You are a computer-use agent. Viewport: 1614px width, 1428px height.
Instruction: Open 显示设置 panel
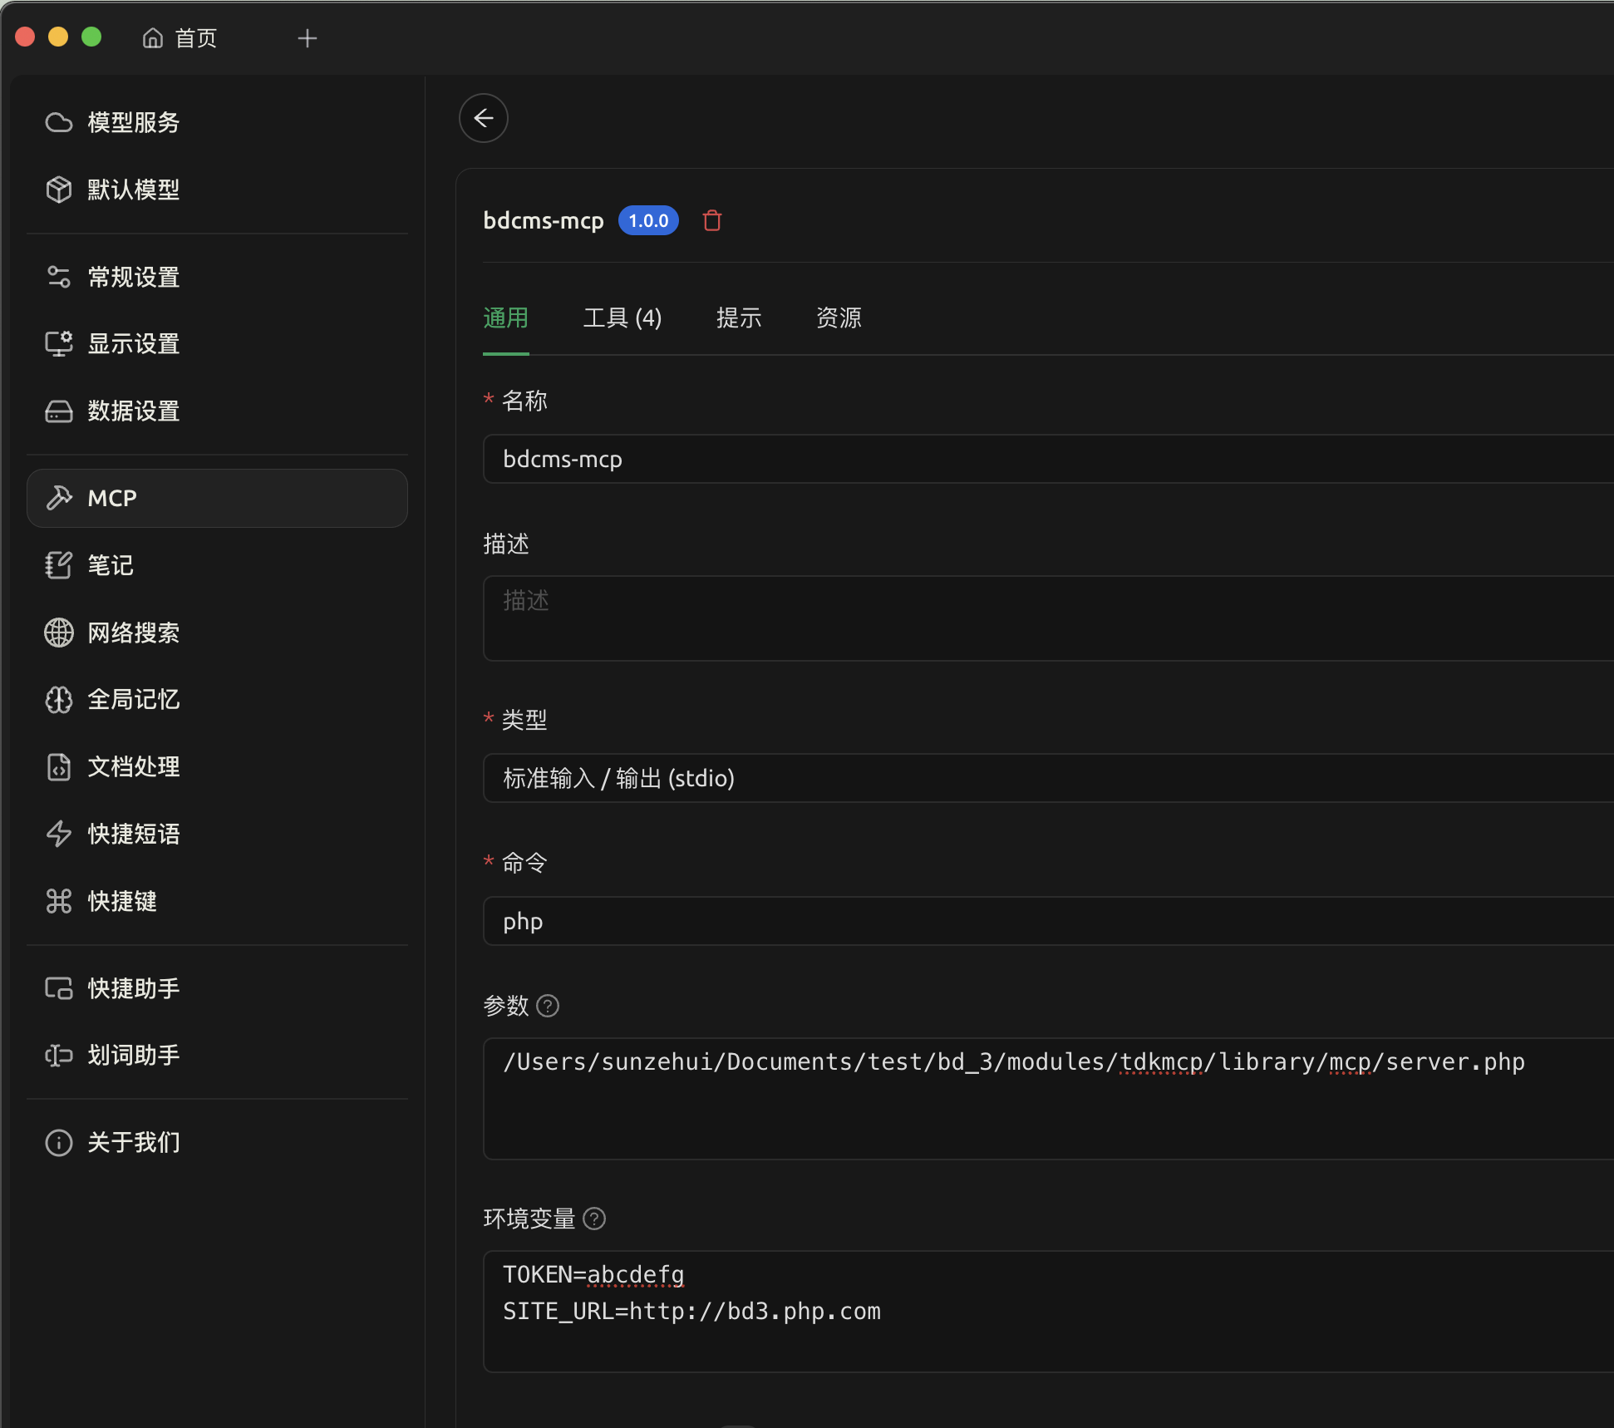pyautogui.click(x=133, y=343)
